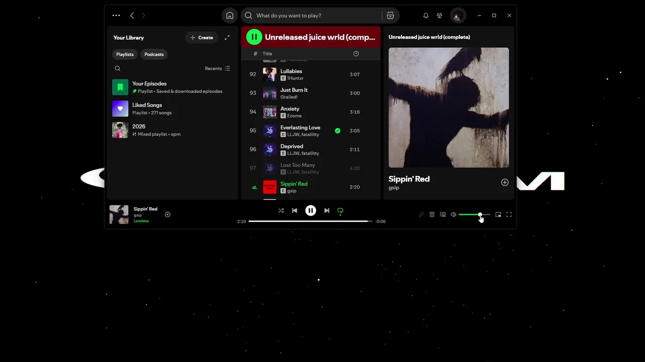Screen dimensions: 645x362
Task: Go forward with the right arrow
Action: [x=143, y=16]
